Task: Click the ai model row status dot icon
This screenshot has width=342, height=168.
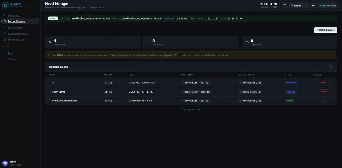Action: (x=50, y=82)
